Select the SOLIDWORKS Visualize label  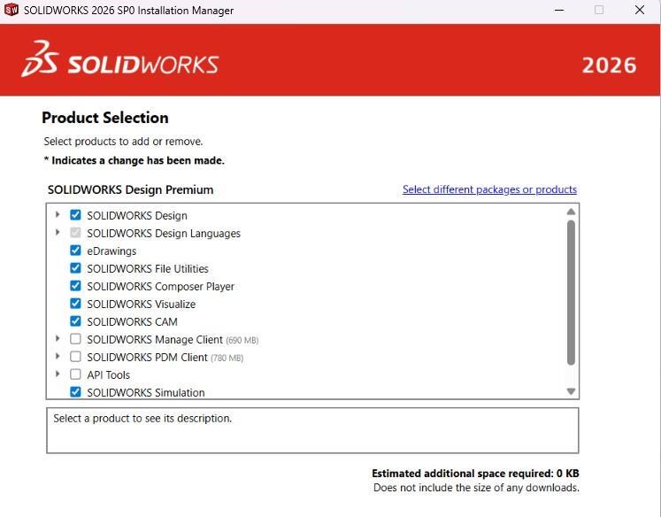click(142, 305)
